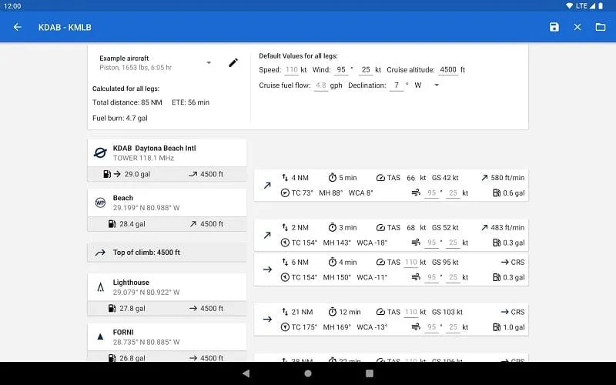This screenshot has height=385, width=616.
Task: Tap Android home navigation button
Action: 308,373
